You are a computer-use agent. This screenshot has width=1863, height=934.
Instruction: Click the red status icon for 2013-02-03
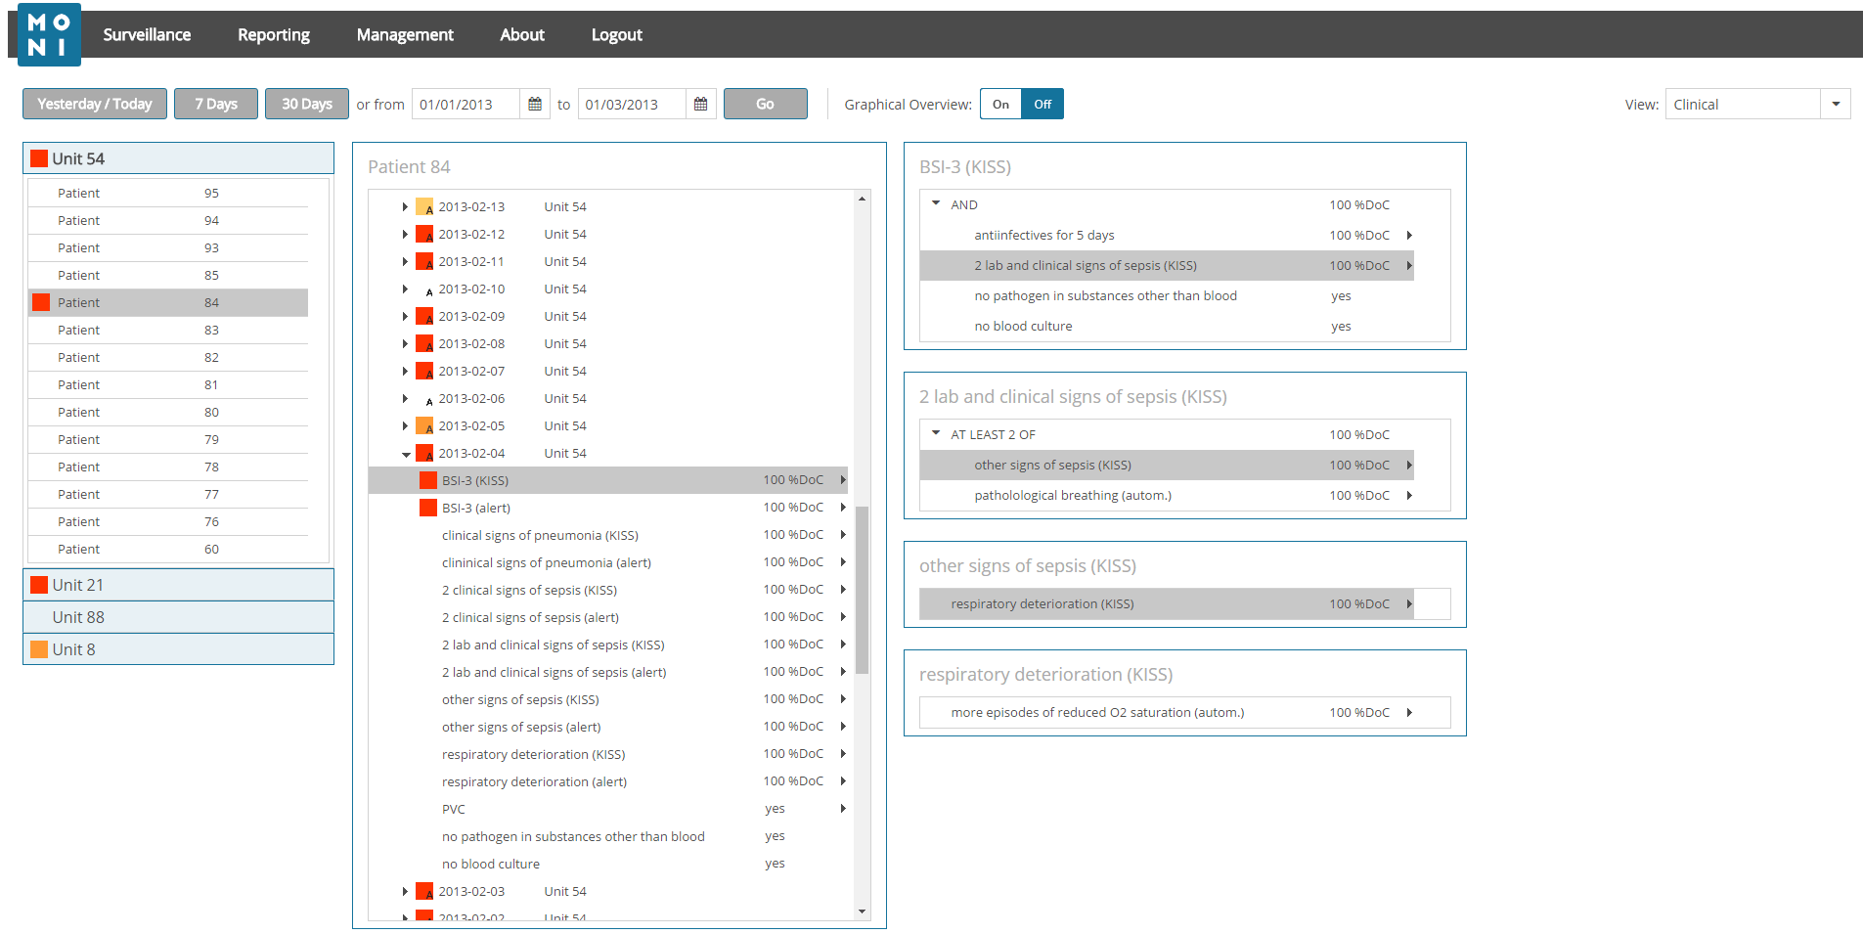tap(424, 891)
